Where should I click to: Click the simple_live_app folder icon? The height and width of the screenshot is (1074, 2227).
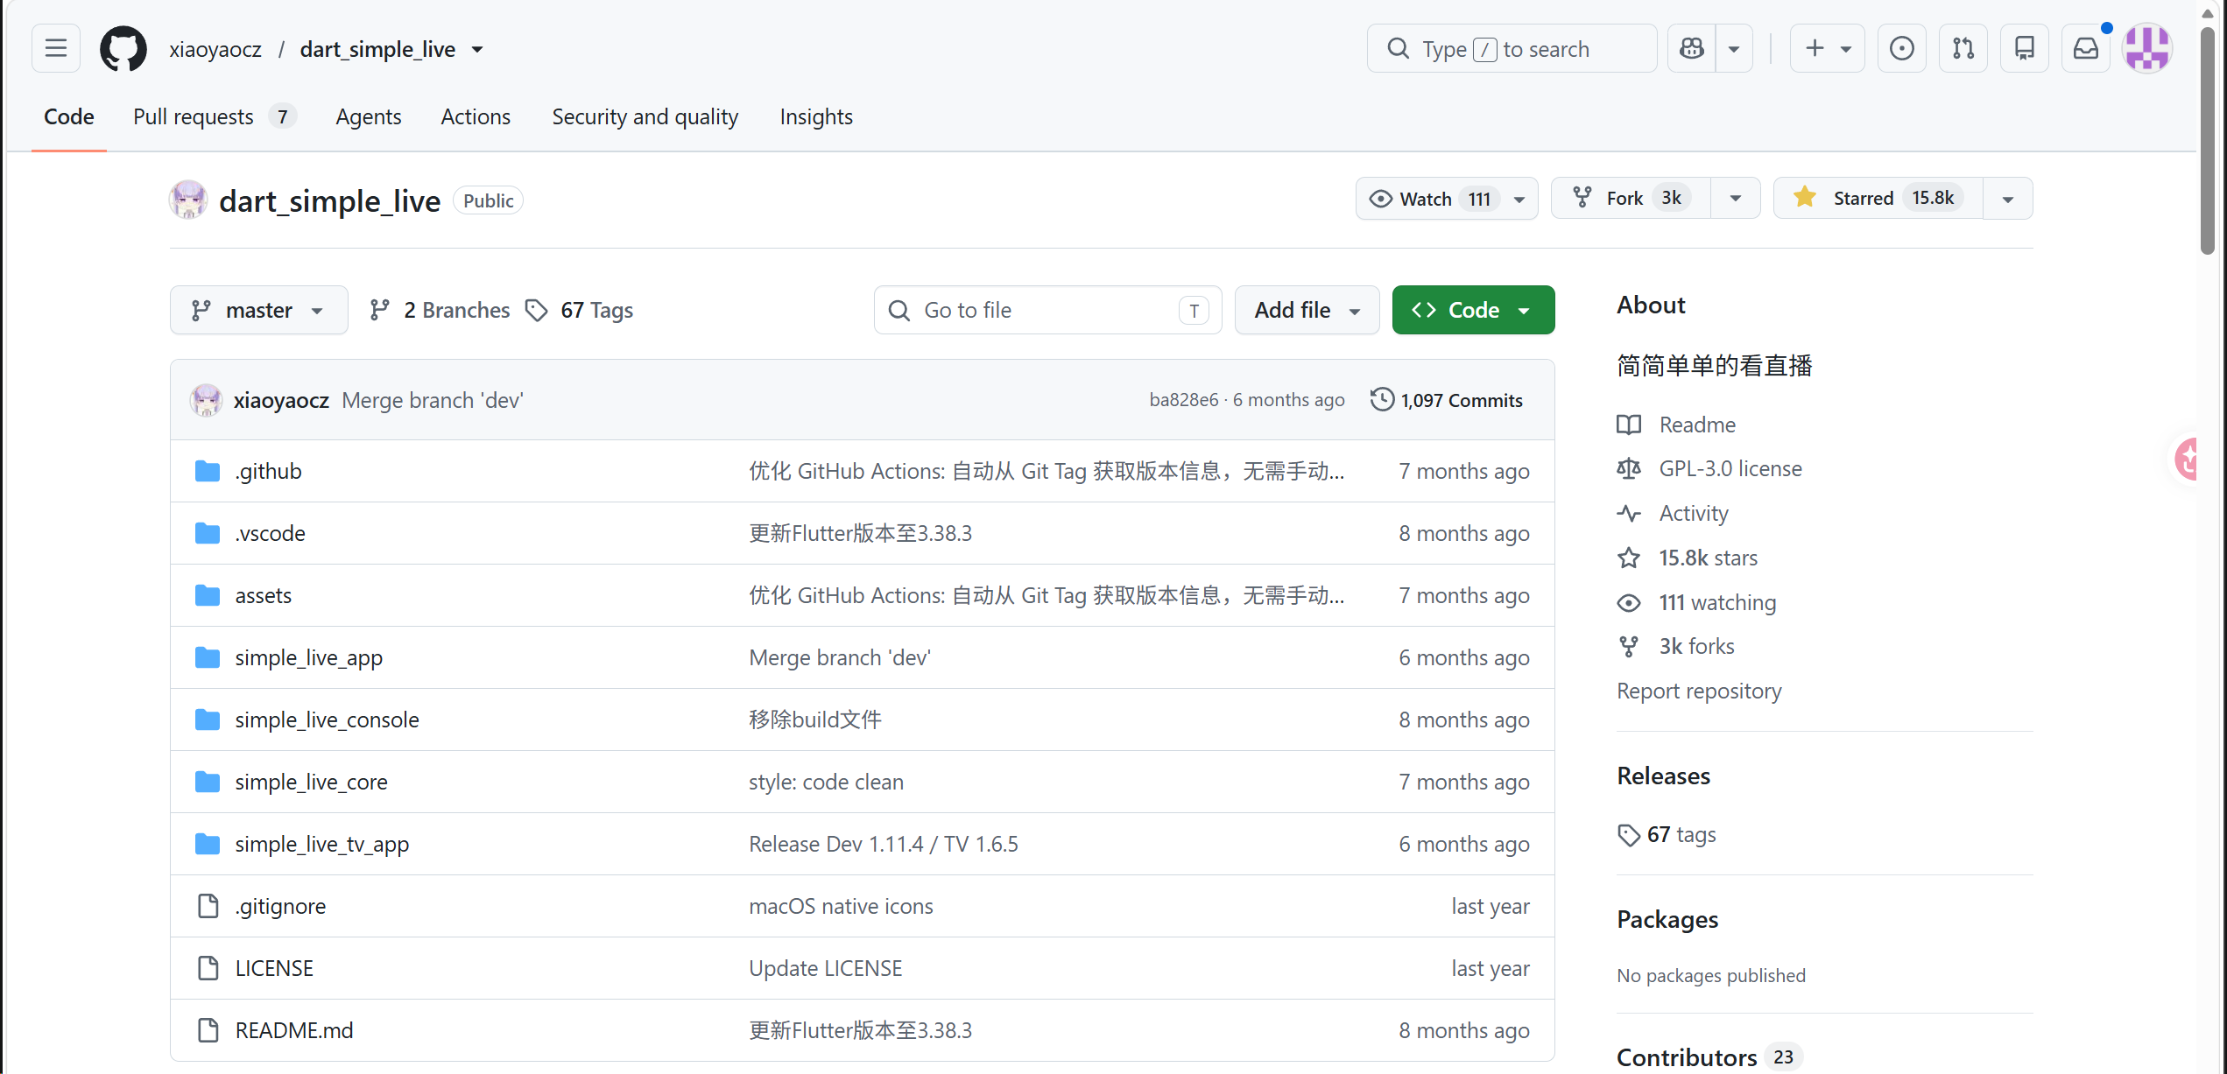tap(208, 657)
